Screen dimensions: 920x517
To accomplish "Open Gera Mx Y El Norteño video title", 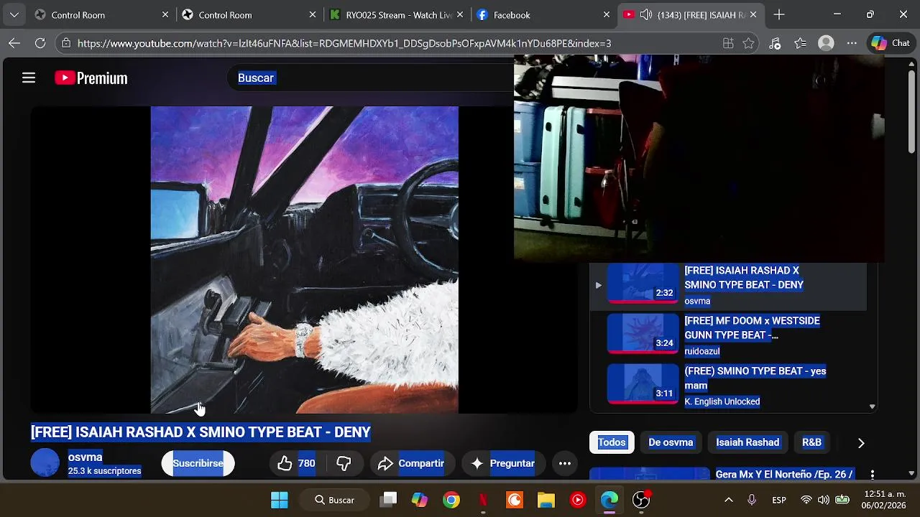I will 784,474.
